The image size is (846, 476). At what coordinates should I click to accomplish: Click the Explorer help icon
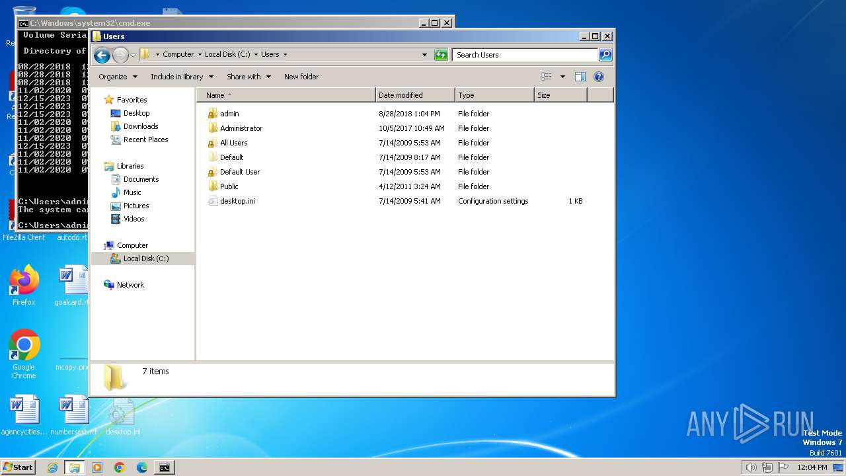click(599, 77)
